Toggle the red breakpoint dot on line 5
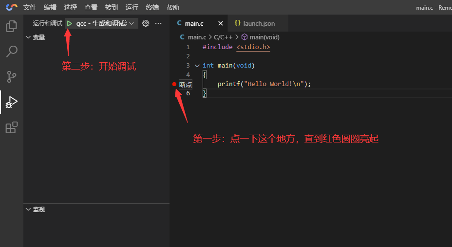The image size is (452, 247). 174,84
